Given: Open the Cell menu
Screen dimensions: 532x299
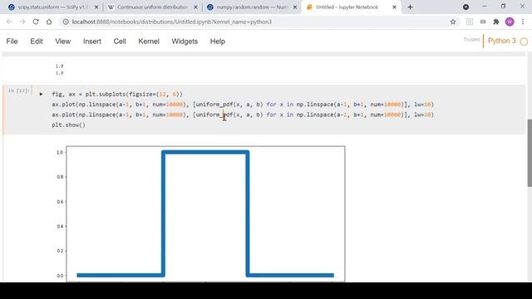Looking at the screenshot, I should tap(120, 42).
